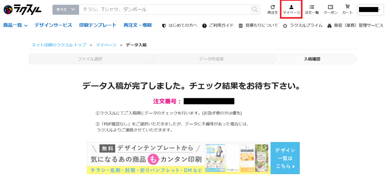Open マイページ user icon
Viewport: 389px width, 179px height.
click(291, 9)
